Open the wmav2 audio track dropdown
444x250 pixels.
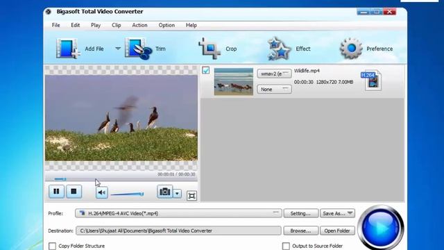(274, 74)
